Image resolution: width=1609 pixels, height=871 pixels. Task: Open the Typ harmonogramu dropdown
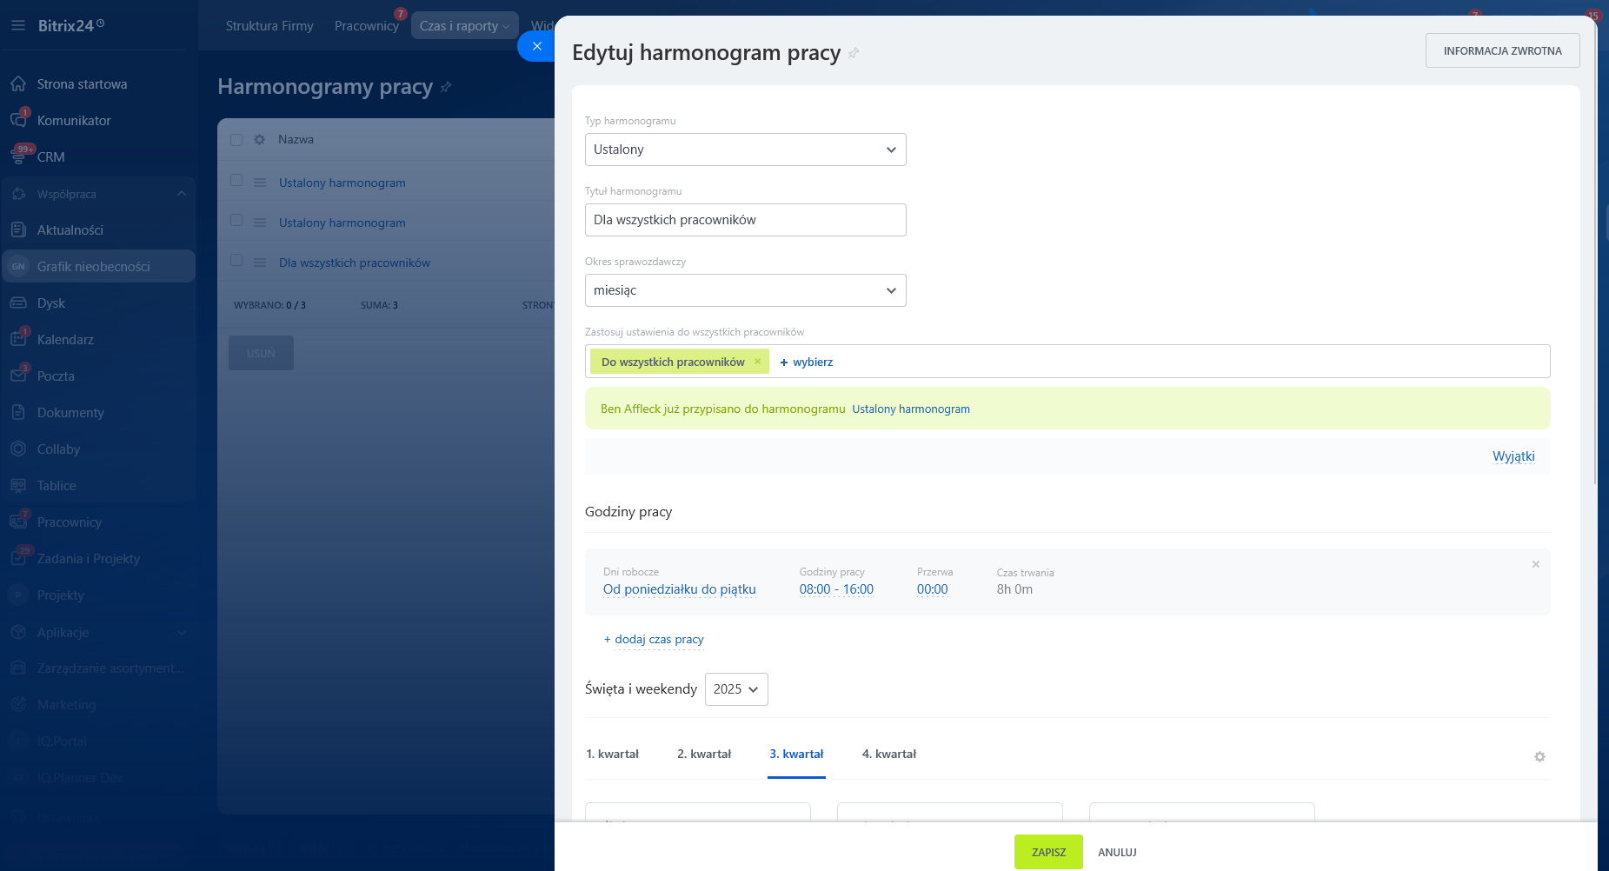click(745, 150)
